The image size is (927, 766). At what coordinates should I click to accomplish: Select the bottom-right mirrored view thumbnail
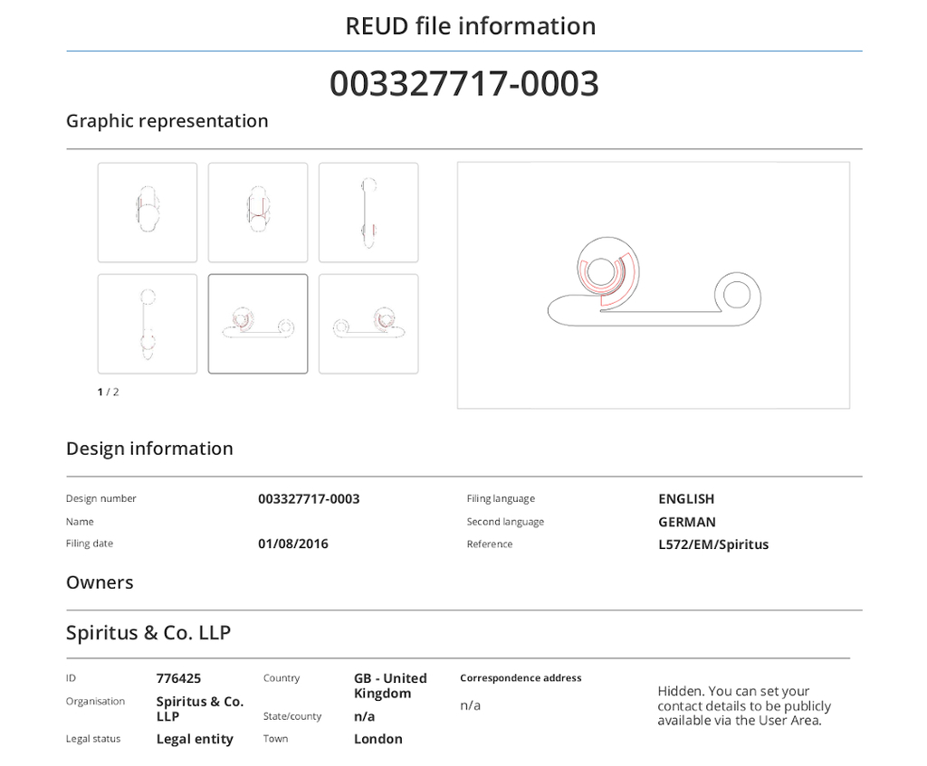point(368,324)
